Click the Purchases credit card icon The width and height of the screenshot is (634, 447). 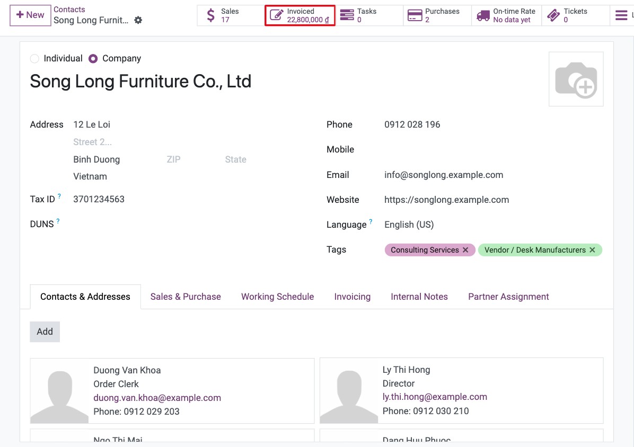click(x=415, y=15)
